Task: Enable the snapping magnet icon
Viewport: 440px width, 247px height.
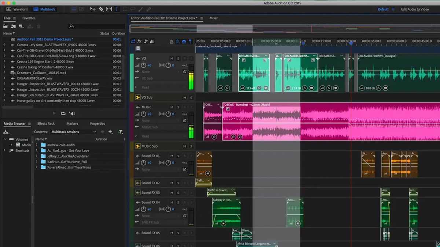Action: [x=184, y=41]
